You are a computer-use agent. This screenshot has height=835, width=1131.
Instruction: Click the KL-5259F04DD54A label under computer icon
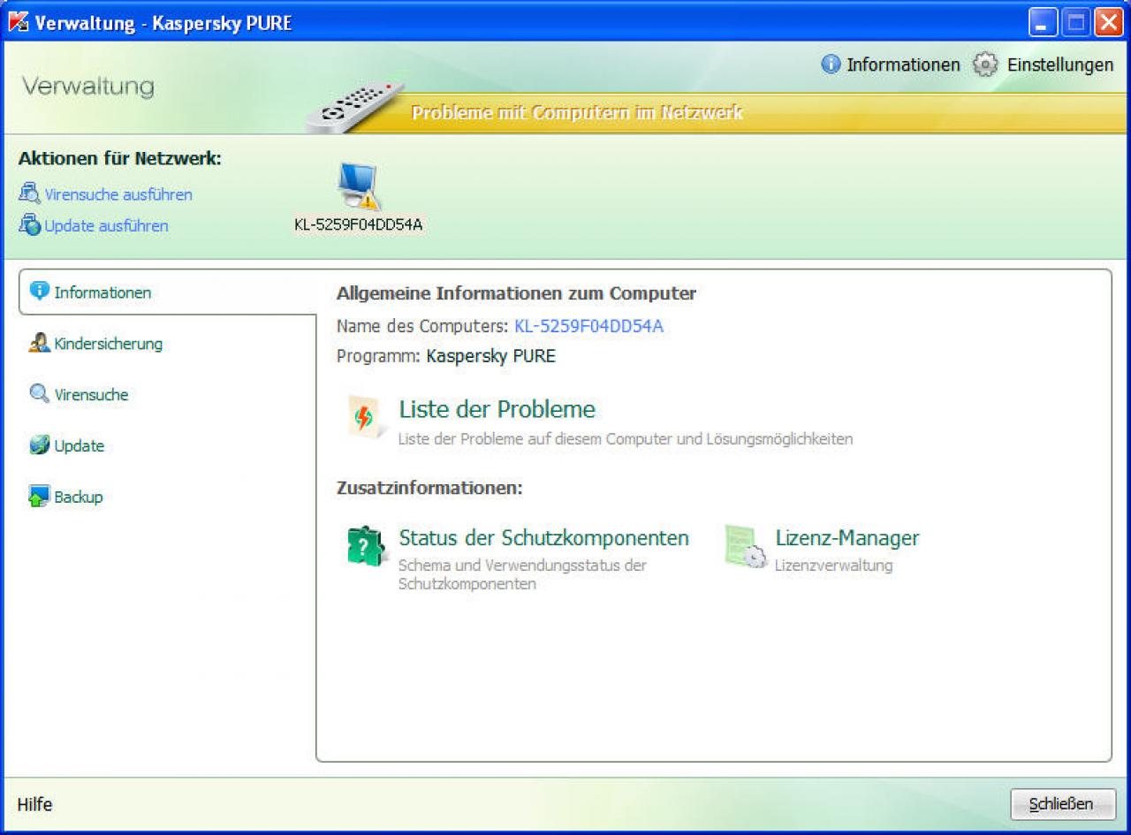[x=358, y=224]
